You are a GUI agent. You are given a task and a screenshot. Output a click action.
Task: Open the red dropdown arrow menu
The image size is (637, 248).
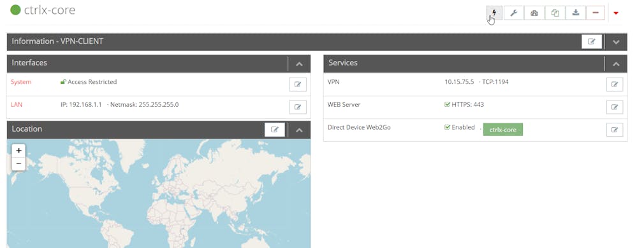(616, 13)
